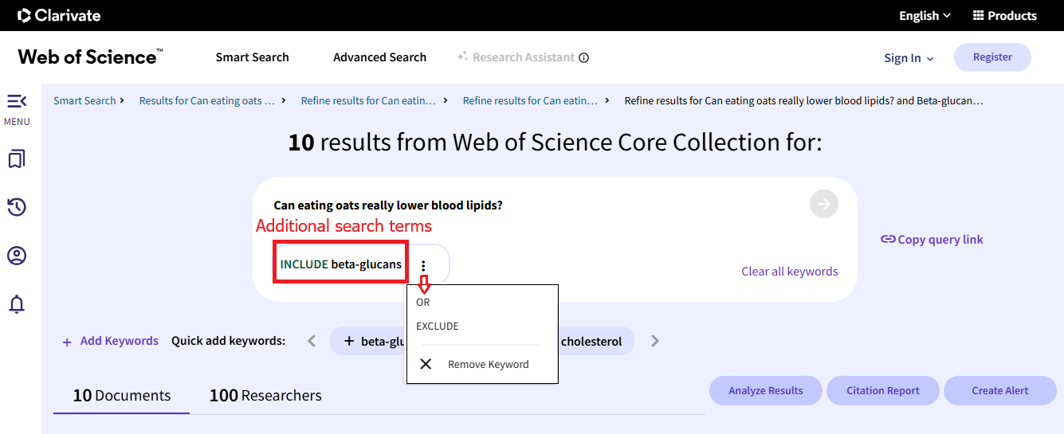
Task: Choose OR in the keyword menu
Action: coord(422,303)
